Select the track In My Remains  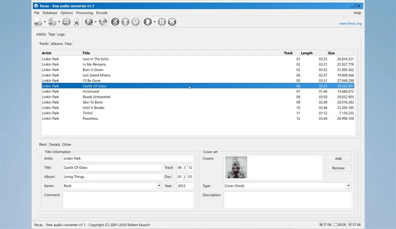tap(198, 64)
